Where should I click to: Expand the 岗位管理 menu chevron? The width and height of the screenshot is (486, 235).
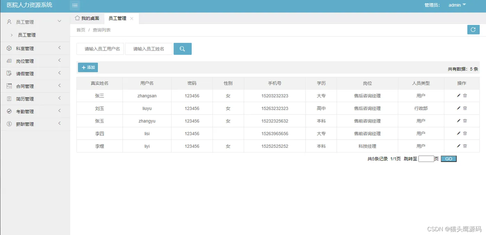coord(59,60)
